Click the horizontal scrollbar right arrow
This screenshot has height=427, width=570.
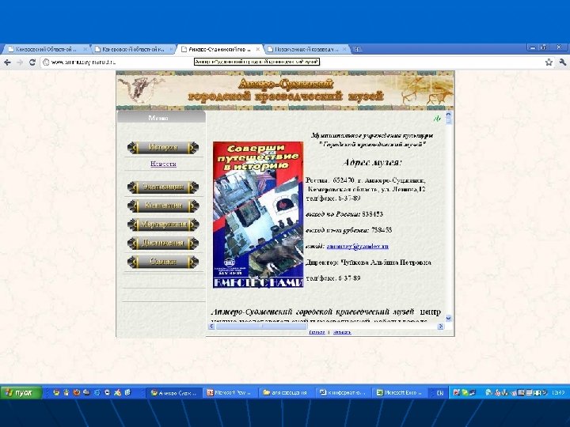(441, 327)
